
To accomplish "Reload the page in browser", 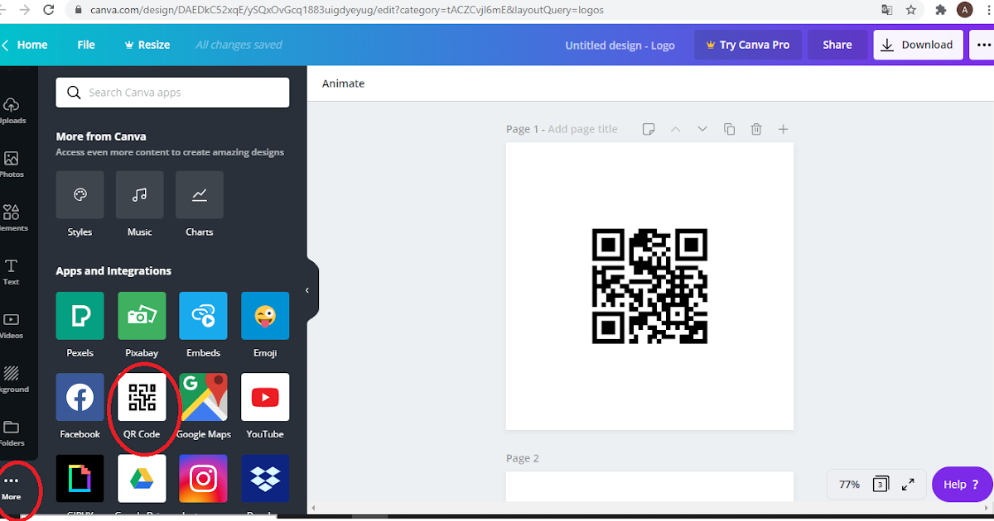I will point(48,10).
